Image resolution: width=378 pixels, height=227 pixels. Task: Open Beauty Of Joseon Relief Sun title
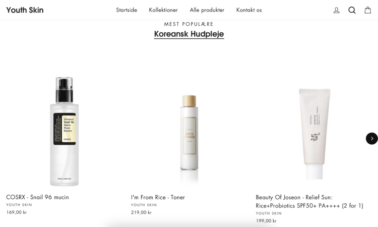[309, 201]
